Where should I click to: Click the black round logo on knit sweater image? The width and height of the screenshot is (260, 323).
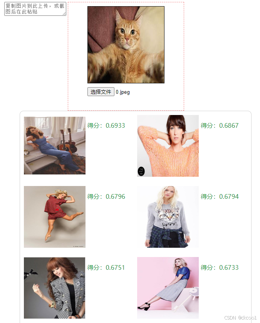[x=141, y=171]
